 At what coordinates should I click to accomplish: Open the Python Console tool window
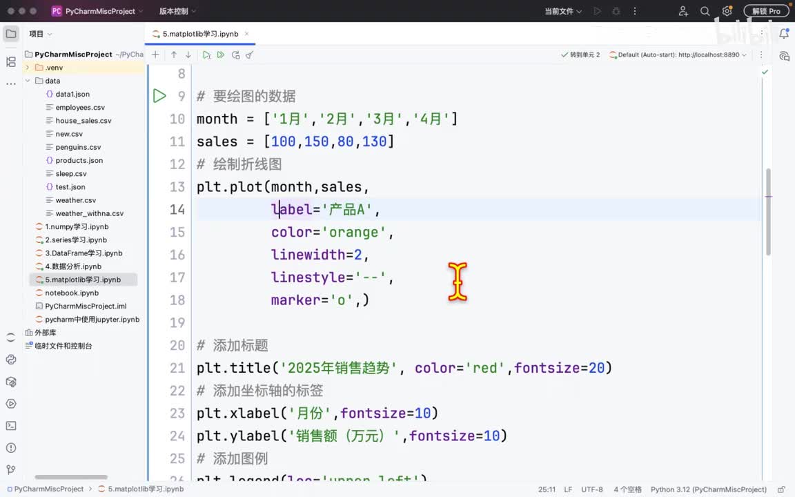click(10, 360)
